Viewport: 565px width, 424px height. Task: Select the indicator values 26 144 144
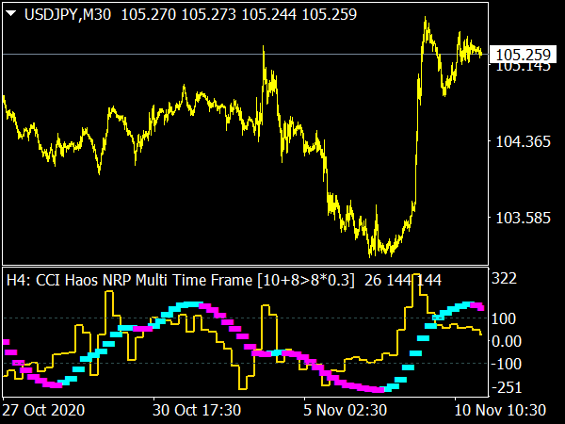(x=403, y=280)
